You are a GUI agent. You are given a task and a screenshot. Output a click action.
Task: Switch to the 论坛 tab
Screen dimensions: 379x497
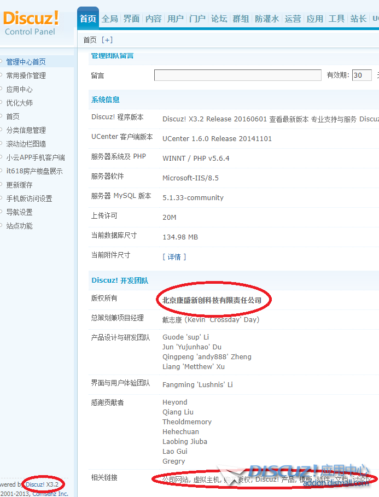point(219,19)
